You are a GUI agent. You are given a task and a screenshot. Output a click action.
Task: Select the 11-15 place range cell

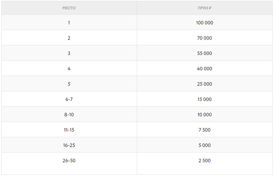click(69, 130)
